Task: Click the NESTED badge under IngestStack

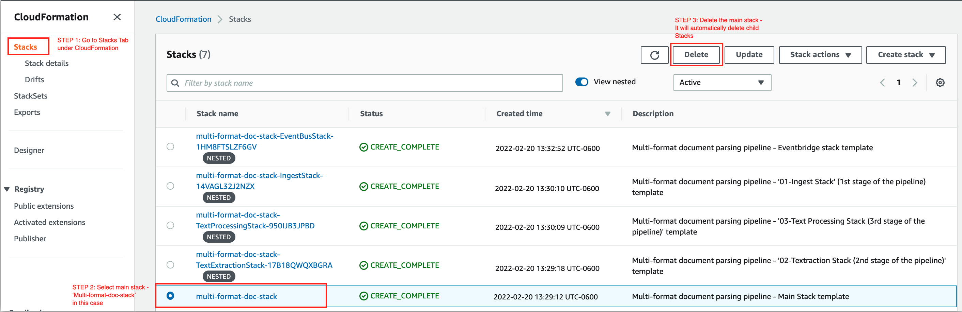Action: click(x=219, y=198)
